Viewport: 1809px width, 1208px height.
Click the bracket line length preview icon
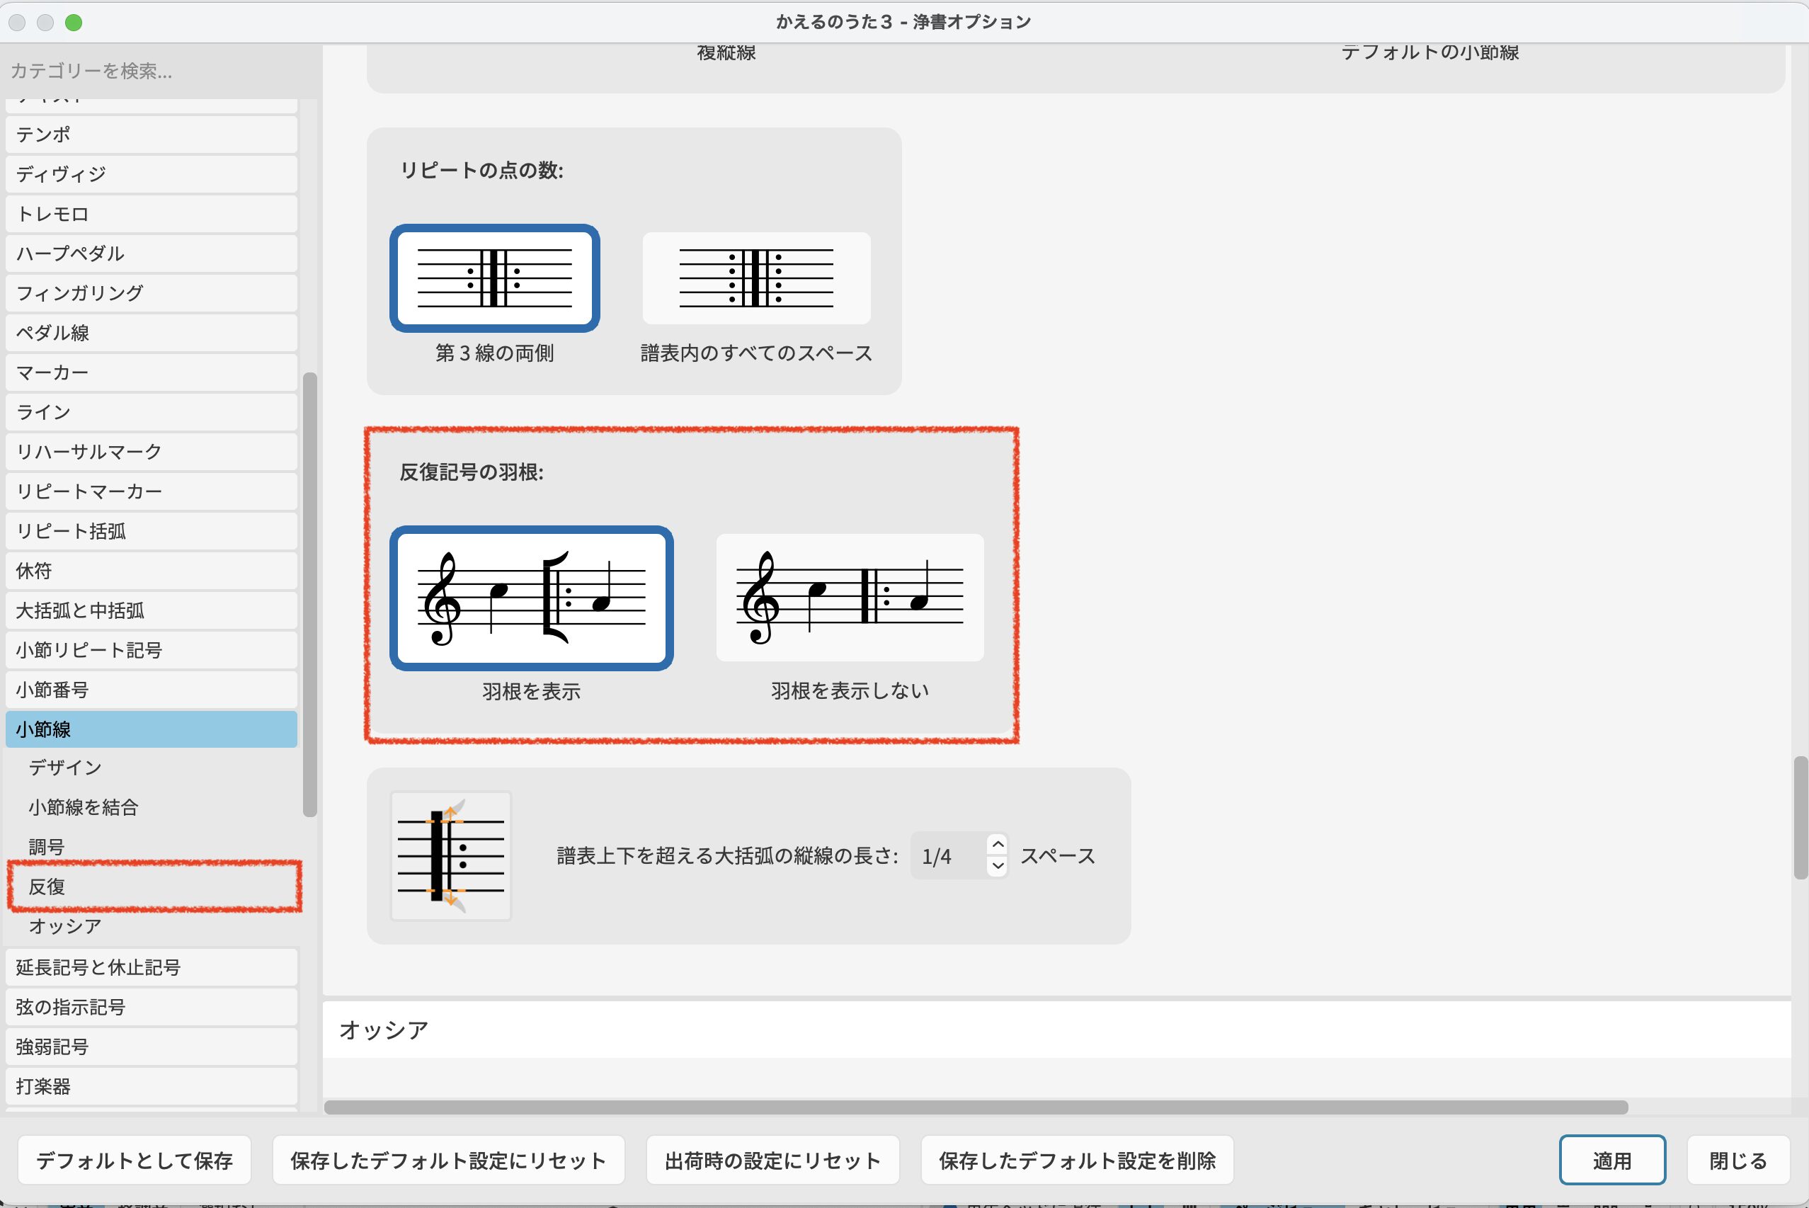click(x=450, y=856)
